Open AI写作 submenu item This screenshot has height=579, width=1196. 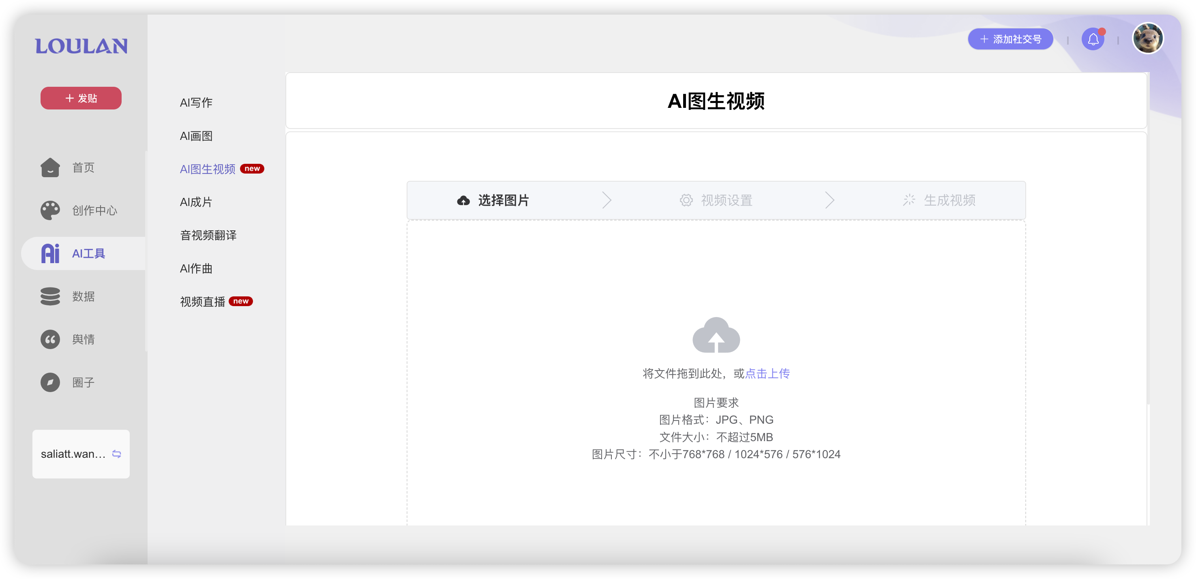coord(196,103)
